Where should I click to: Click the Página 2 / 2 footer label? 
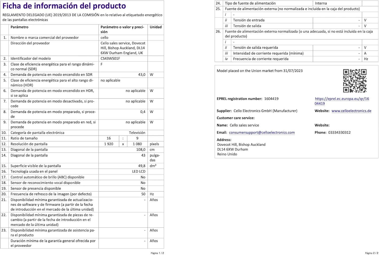click(372, 253)
